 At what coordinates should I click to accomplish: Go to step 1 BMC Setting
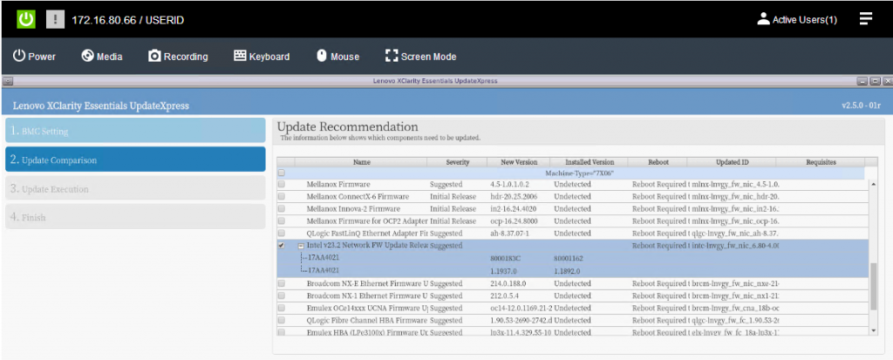135,131
